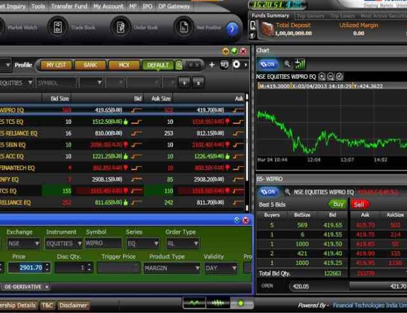Click the phone icon in Funds Summary
Image resolution: width=407 pixels, height=313 pixels.
(x=253, y=25)
